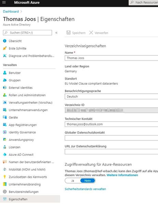The width and height of the screenshot is (158, 204).
Task: Click the URL zur Datenschutzerklärung field
Action: point(111,152)
